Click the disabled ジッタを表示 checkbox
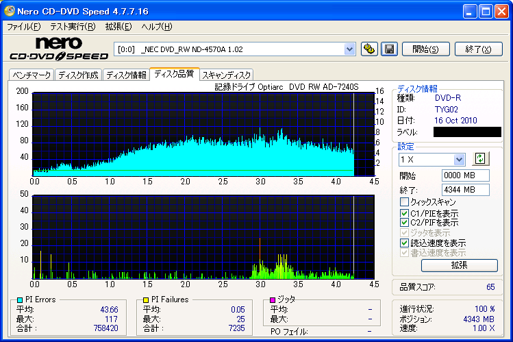Screen dimensions: 513x342 [x=404, y=233]
